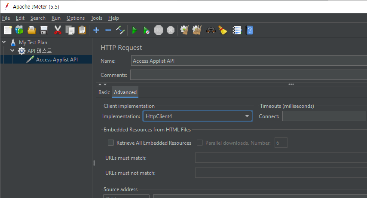The image size is (367, 198).
Task: Click the Cut scissors icon
Action: pos(58,30)
